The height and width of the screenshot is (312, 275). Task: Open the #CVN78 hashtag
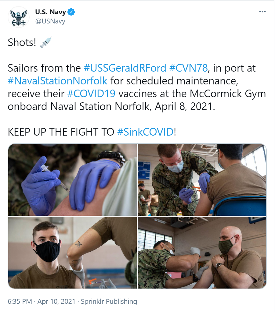point(189,68)
